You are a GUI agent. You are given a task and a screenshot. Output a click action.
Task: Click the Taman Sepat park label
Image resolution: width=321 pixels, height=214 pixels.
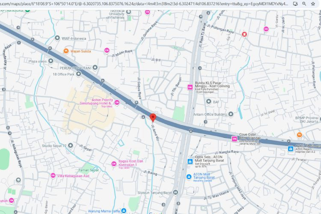tap(89, 170)
